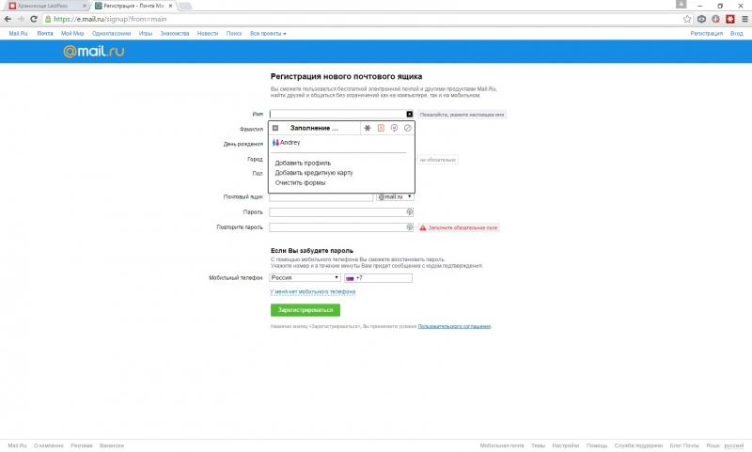Viewport: 752px width, 452px height.
Task: Click the browser forward arrow
Action: [20, 19]
